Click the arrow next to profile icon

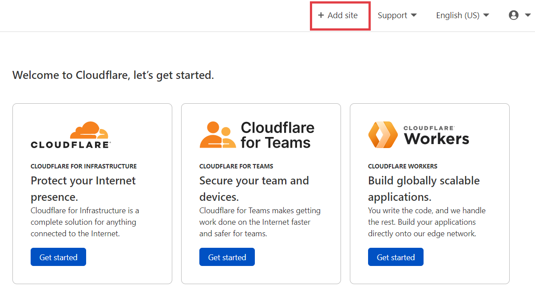(527, 16)
